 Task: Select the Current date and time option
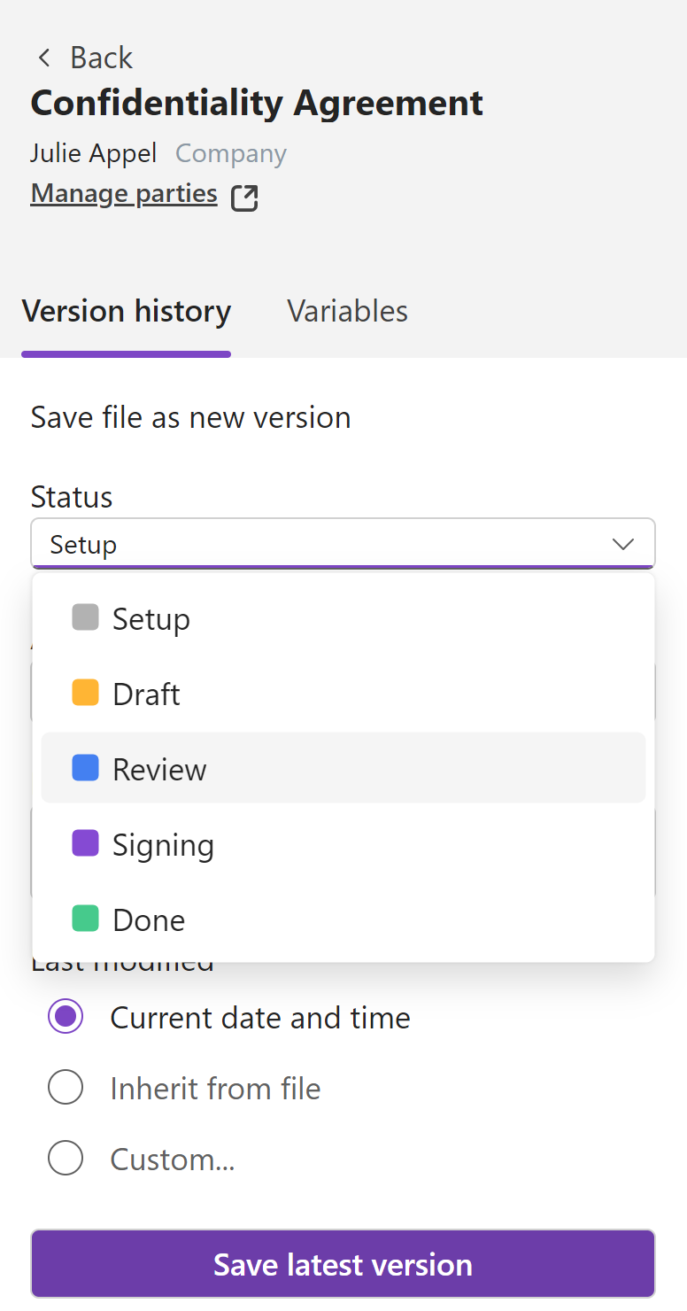[x=66, y=1017]
